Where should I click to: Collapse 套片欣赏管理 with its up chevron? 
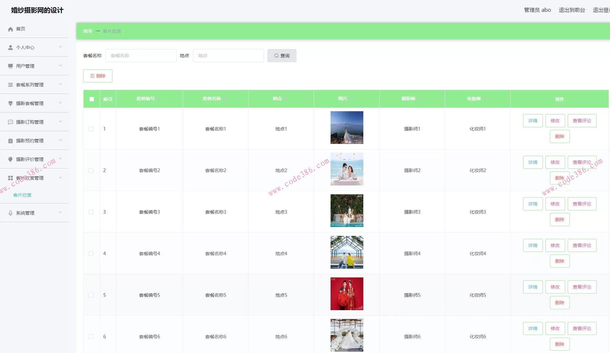point(60,178)
